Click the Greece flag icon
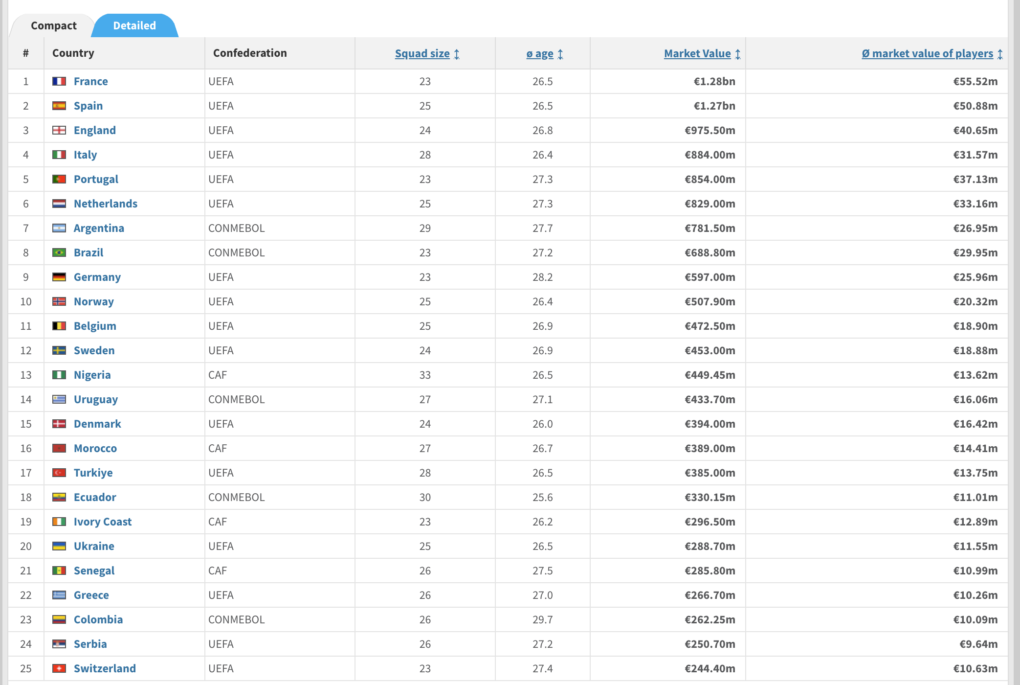 coord(59,595)
